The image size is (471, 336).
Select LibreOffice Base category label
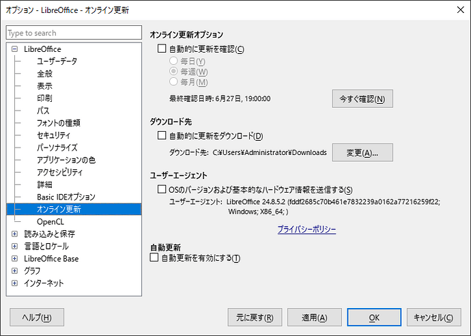51,258
